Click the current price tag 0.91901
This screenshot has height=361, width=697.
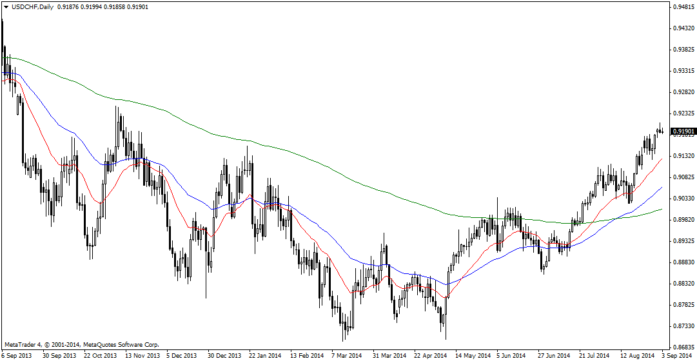(x=683, y=132)
